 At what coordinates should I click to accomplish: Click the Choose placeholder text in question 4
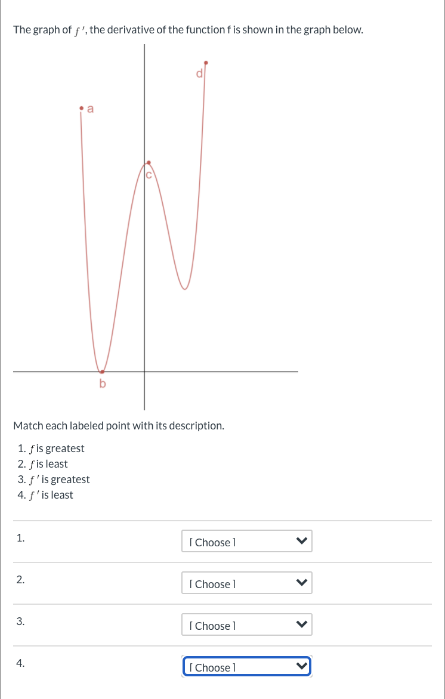click(x=212, y=667)
